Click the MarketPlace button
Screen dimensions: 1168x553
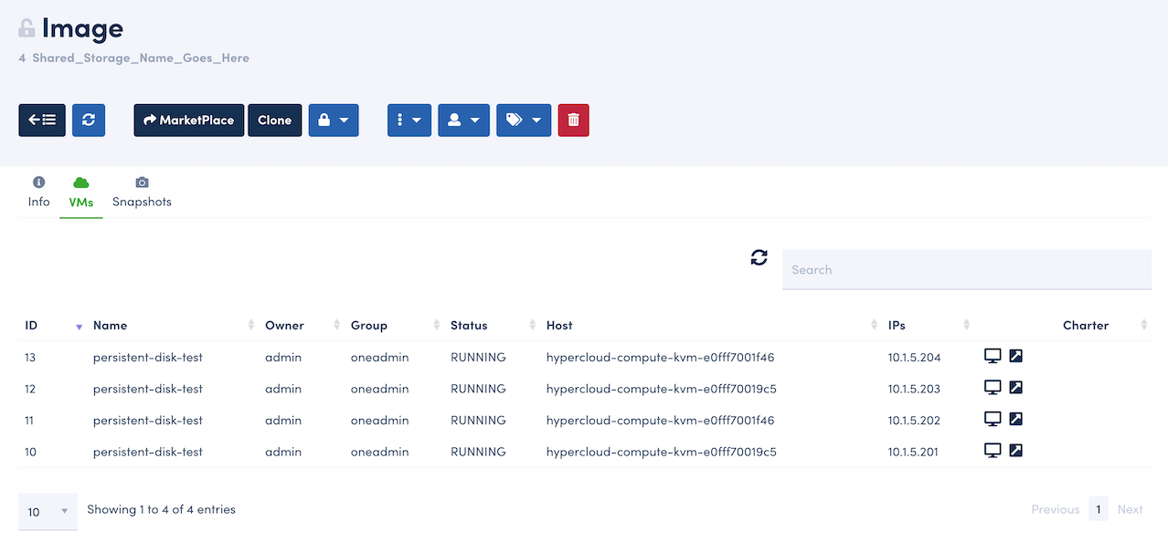189,120
